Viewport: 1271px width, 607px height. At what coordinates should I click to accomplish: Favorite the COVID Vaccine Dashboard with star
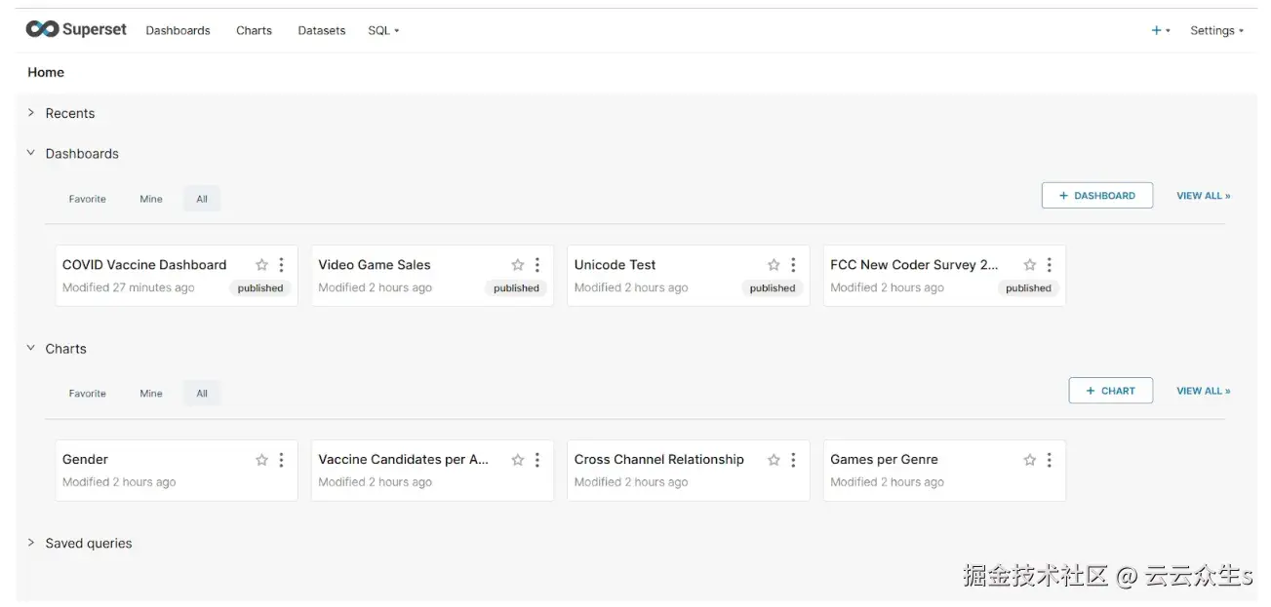(261, 265)
